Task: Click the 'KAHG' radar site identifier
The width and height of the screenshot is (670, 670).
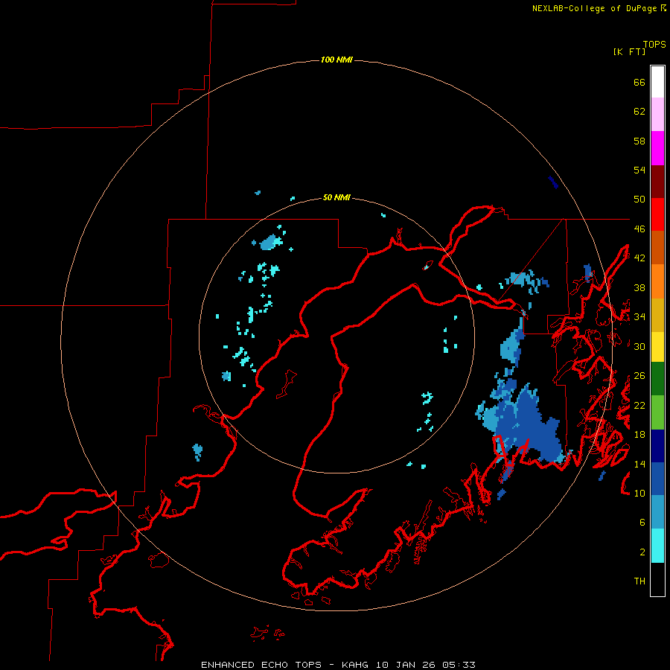Action: pyautogui.click(x=357, y=665)
